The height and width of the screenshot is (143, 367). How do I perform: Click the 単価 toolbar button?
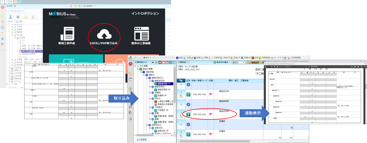(x=197, y=58)
